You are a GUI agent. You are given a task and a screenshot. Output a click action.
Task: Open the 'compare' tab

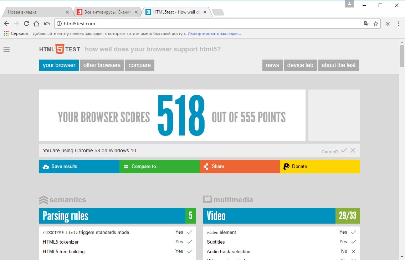click(140, 65)
